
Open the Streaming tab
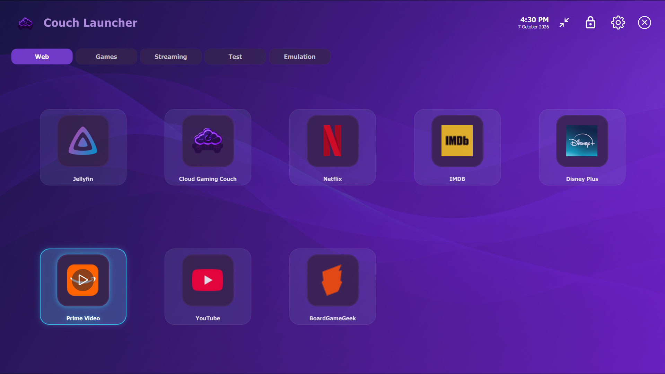pyautogui.click(x=170, y=56)
